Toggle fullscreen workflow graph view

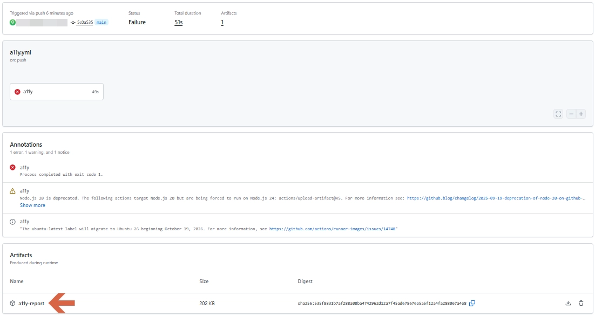point(558,114)
